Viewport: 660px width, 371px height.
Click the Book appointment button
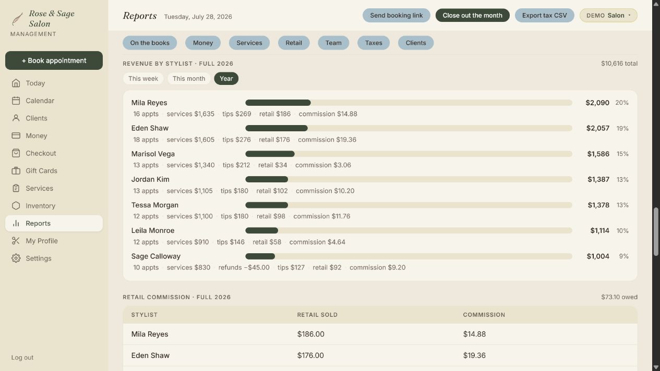(54, 60)
